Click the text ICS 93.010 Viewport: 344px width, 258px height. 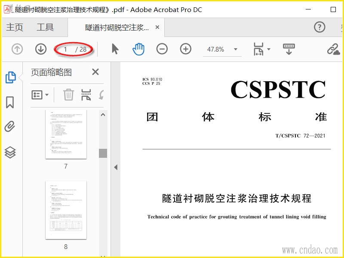pos(152,80)
